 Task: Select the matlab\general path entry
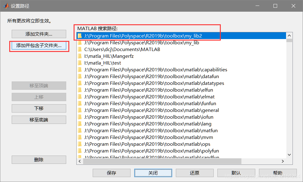pyautogui.click(x=181, y=110)
